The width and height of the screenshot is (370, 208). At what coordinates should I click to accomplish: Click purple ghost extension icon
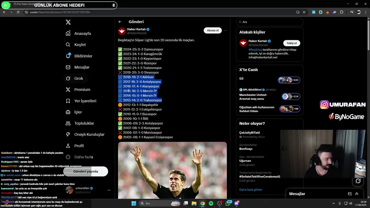334,12
